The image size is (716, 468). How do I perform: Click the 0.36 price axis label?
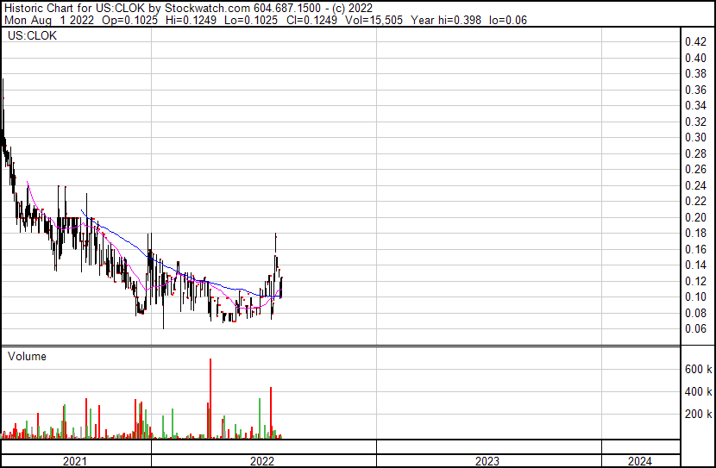pos(696,90)
